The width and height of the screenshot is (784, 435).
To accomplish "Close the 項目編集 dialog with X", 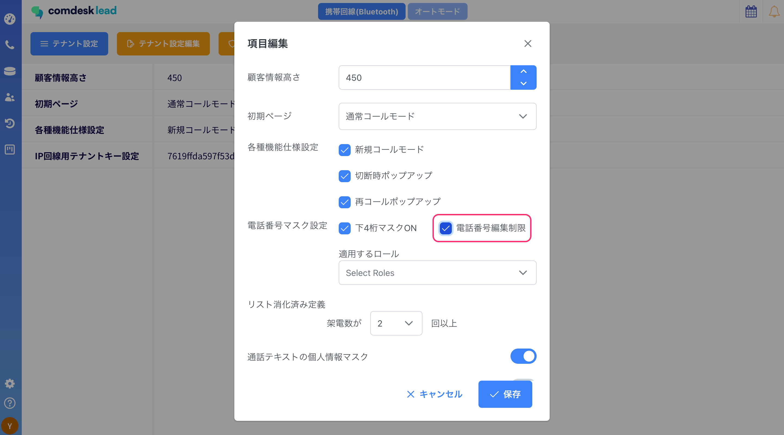I will (528, 43).
